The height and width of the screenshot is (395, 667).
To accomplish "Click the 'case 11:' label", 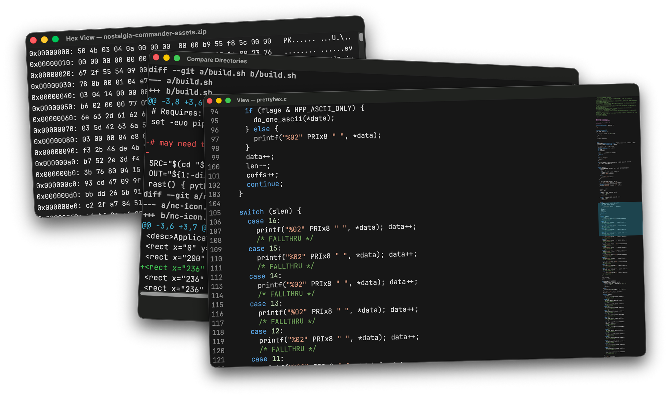I will 267,358.
